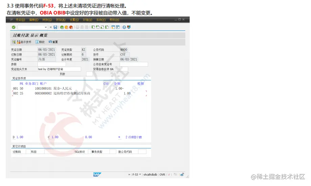This screenshot has height=186, width=311.
Task: Click the Find (binoculars) icon
Action: tap(82, 27)
